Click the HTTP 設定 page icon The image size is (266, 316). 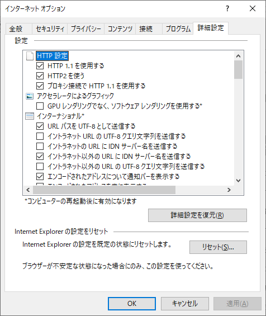[30, 56]
